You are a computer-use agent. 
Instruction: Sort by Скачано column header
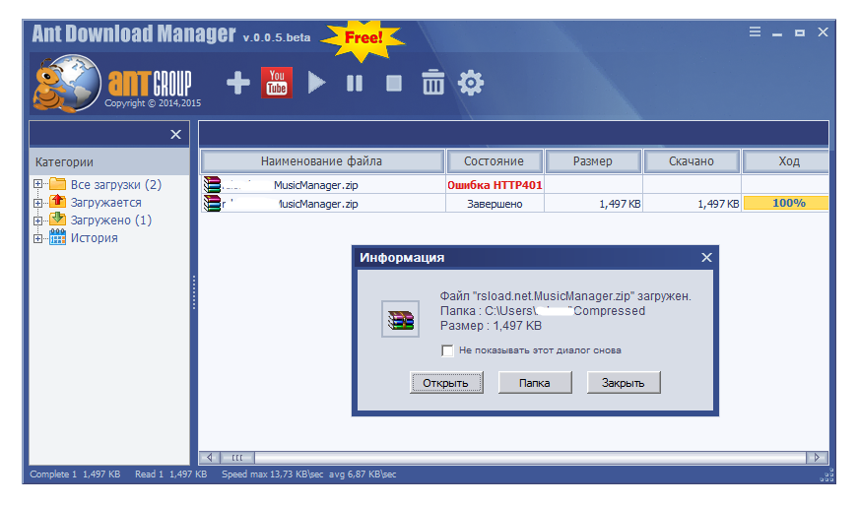point(692,161)
